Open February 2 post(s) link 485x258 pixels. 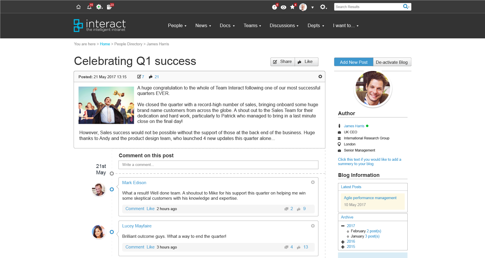[374, 231]
